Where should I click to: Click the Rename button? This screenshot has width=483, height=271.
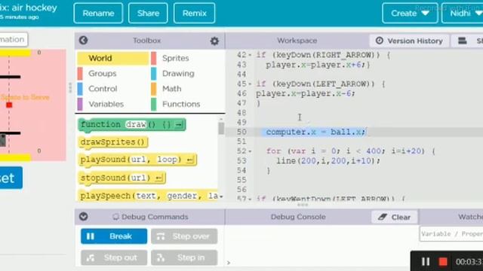click(x=98, y=14)
